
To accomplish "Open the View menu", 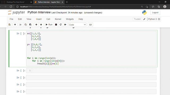I will 29,19.
